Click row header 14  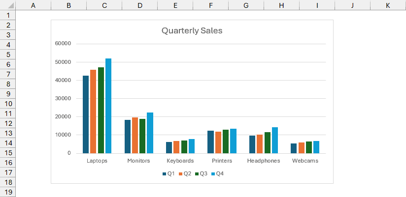[x=8, y=143]
